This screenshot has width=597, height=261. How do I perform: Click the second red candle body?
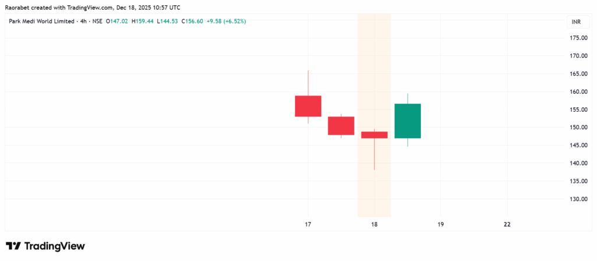point(341,126)
